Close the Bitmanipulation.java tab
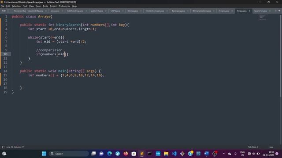Image resolution: width=282 pixels, height=158 pixels. (x=214, y=11)
